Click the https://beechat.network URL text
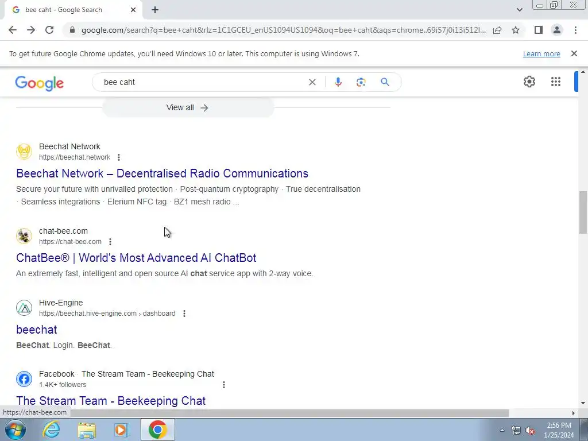Viewport: 588px width, 441px height. tap(75, 157)
